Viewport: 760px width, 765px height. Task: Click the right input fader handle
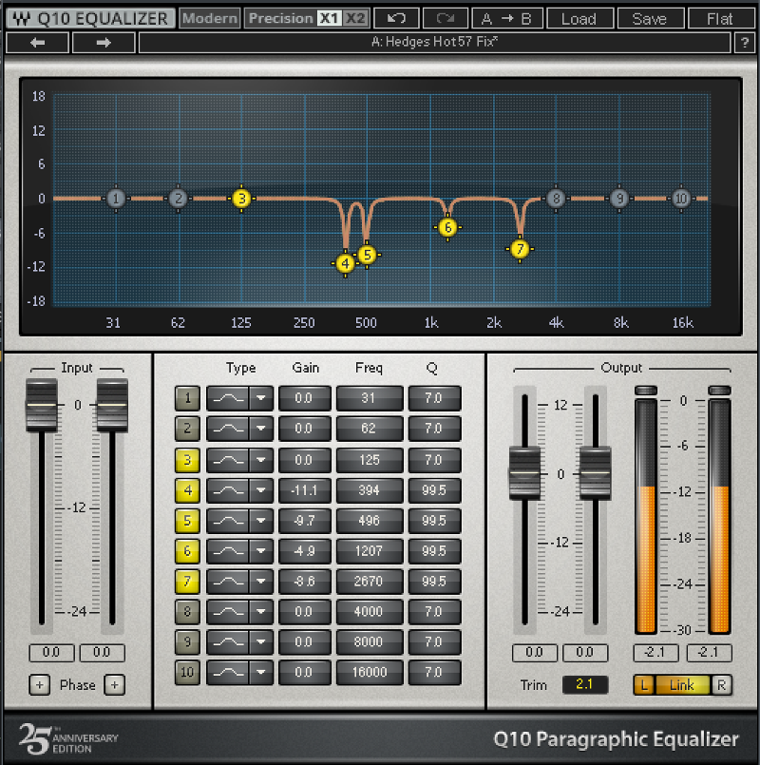(x=112, y=405)
